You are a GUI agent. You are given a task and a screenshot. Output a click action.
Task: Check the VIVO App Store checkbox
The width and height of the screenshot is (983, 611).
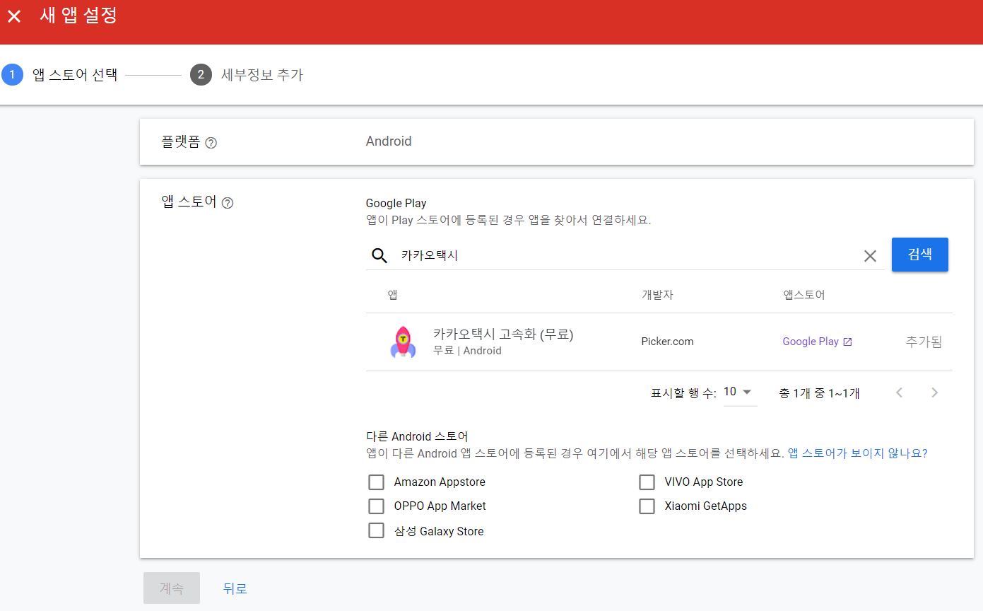(x=647, y=482)
